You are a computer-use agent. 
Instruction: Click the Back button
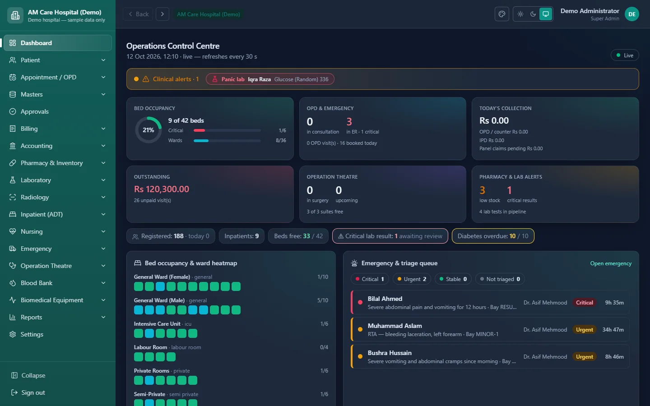pos(138,14)
